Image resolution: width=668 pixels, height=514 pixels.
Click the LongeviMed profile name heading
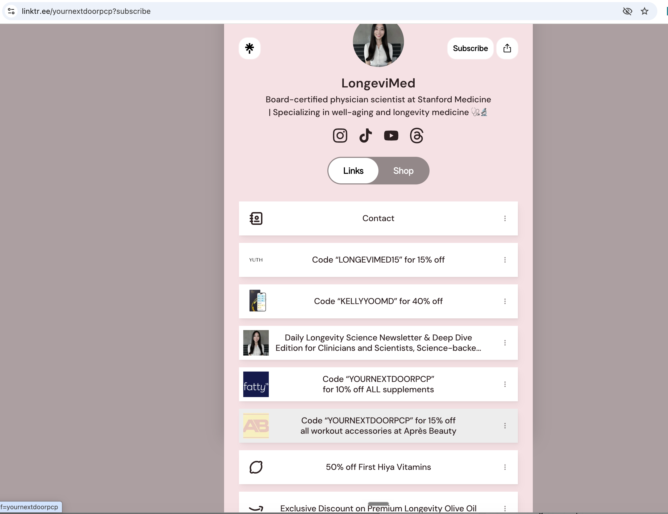(378, 83)
